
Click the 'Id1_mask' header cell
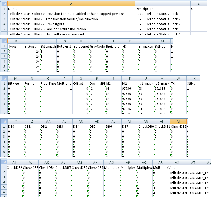pos(146,83)
